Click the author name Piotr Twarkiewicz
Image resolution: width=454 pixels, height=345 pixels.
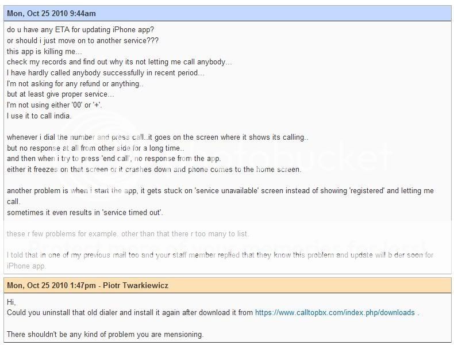coord(136,285)
